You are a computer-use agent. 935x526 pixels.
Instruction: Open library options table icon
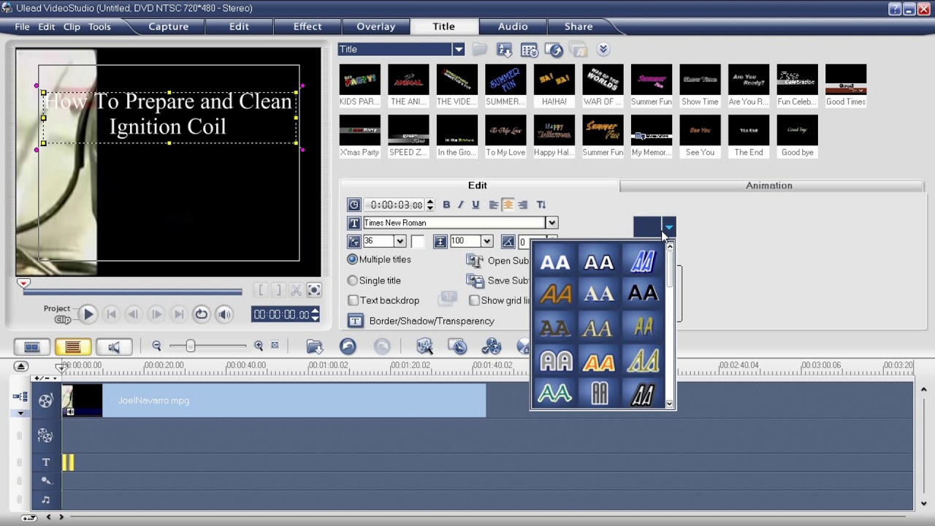point(529,50)
